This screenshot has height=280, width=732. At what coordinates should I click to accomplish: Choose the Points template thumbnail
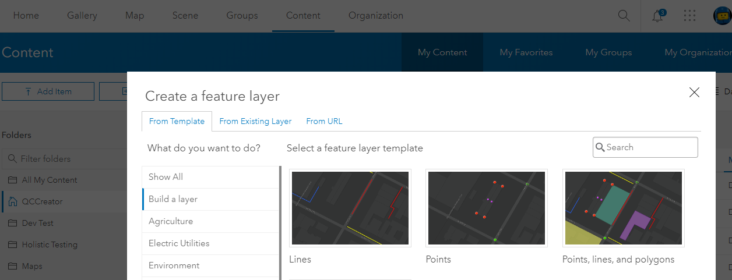pos(487,208)
